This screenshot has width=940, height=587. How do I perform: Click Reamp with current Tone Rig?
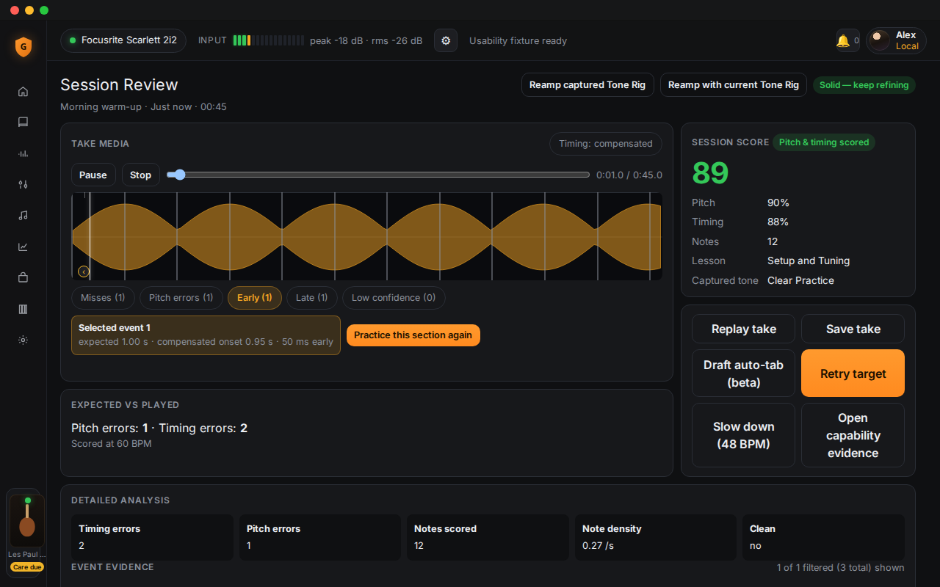point(734,85)
